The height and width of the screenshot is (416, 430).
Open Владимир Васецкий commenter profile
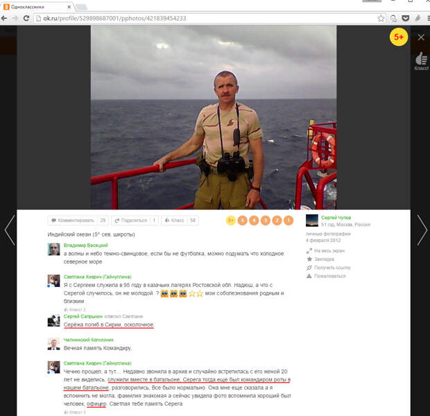pyautogui.click(x=85, y=245)
